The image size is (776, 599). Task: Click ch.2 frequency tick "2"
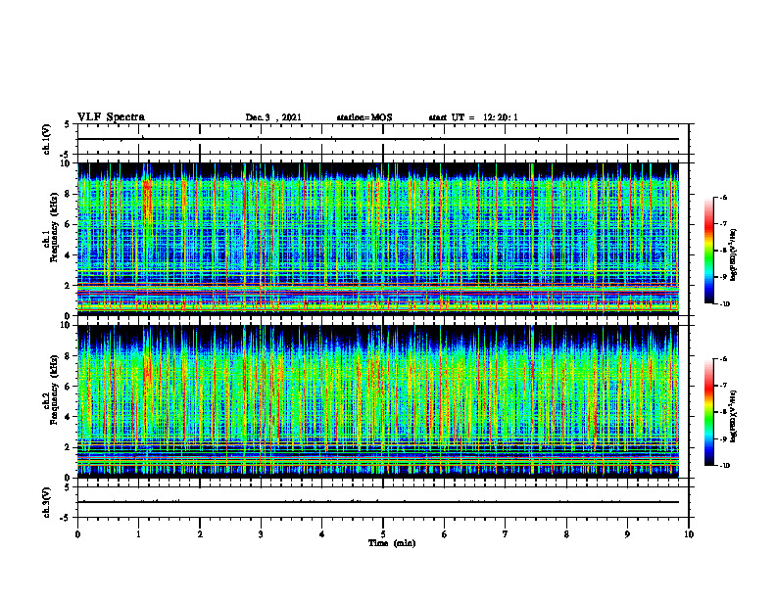68,447
